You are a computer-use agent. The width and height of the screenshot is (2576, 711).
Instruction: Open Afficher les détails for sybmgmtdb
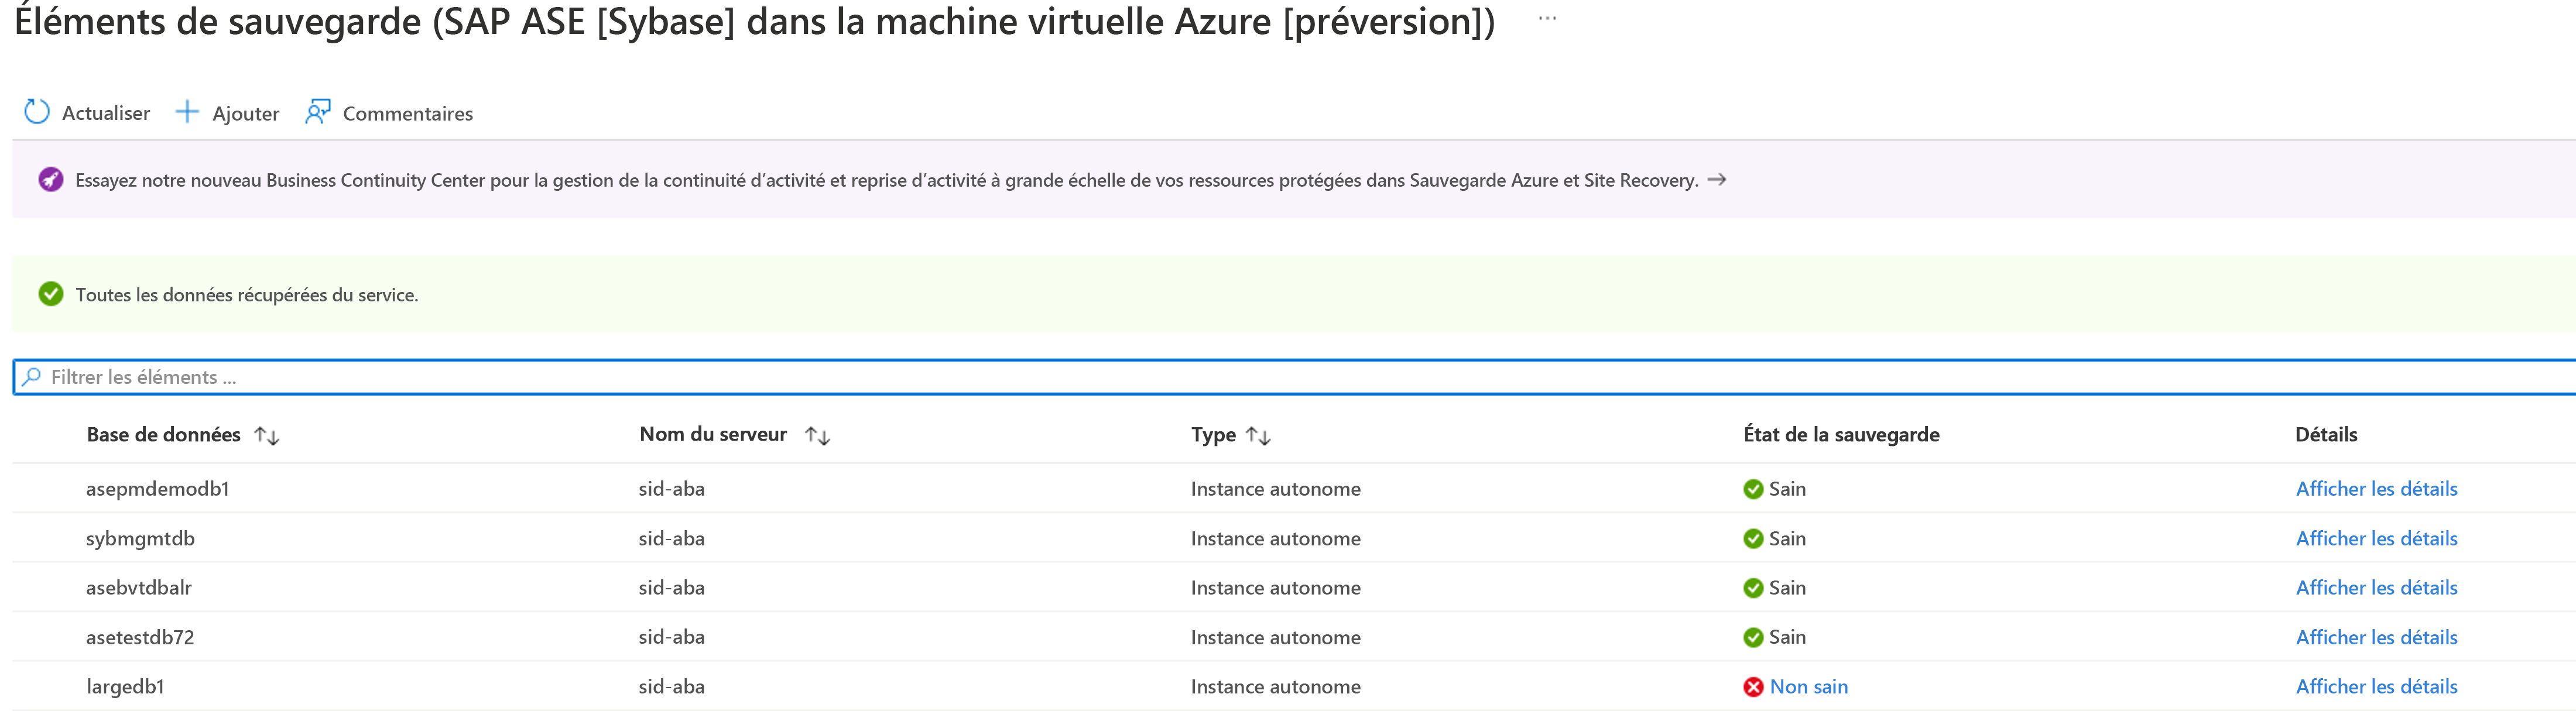(2376, 539)
